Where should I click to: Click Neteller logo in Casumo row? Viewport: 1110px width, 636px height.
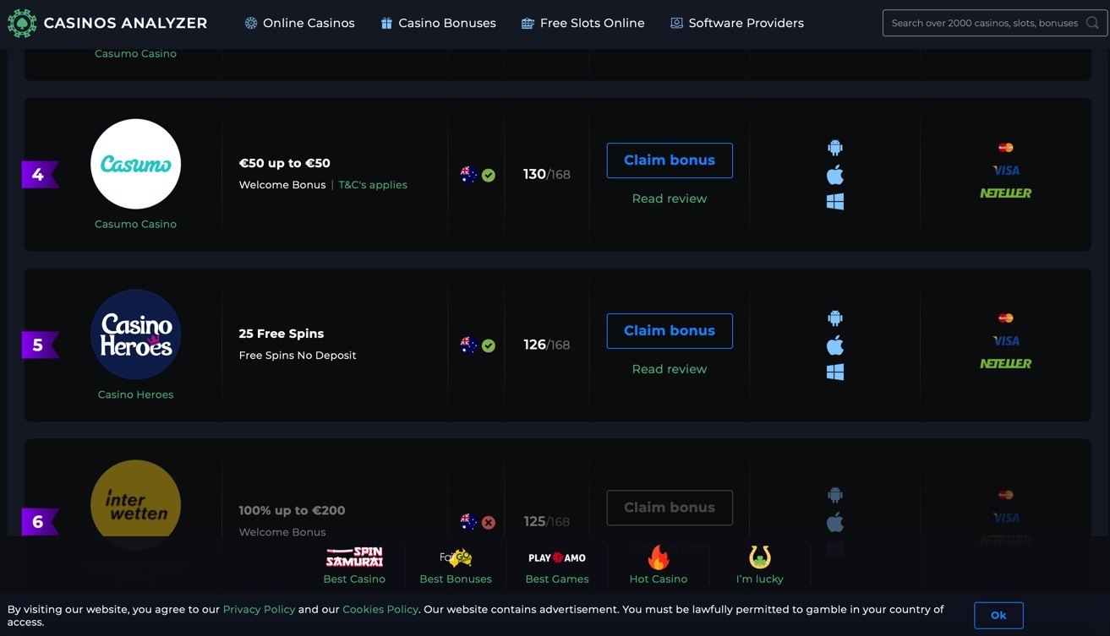coord(1006,193)
